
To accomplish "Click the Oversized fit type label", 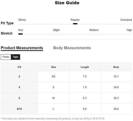I will point(126,20).
